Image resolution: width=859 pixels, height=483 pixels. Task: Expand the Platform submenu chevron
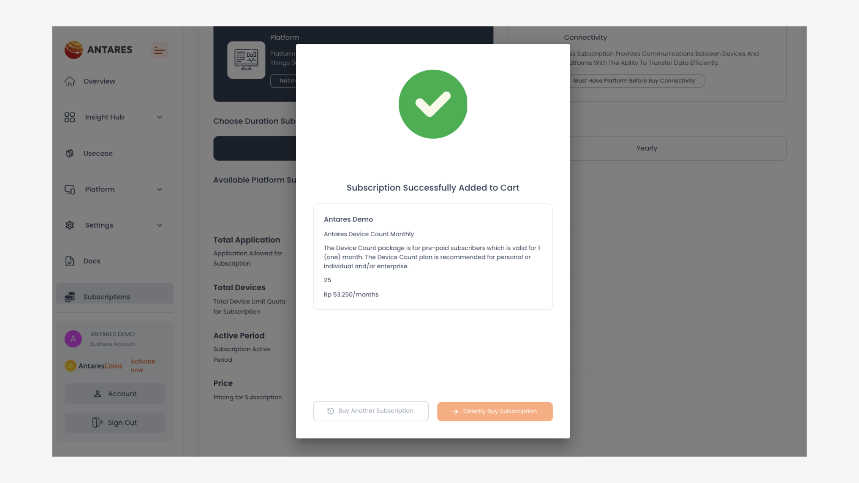click(x=160, y=190)
